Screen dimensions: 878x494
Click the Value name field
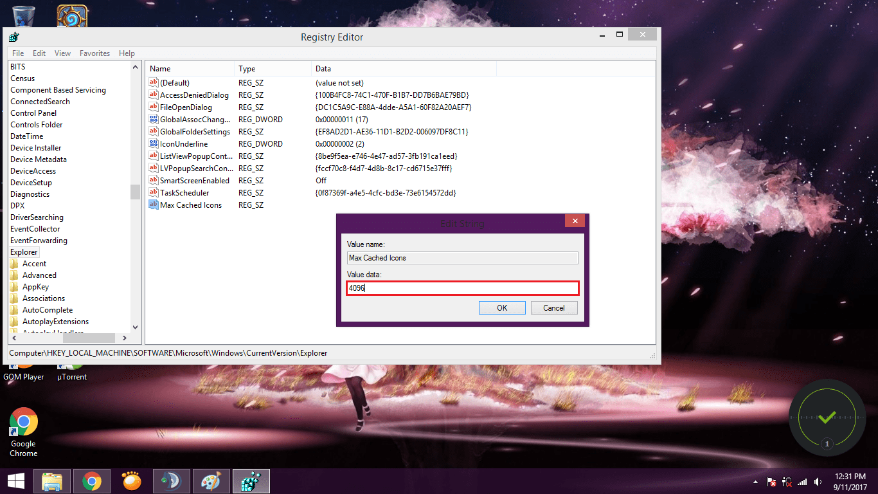pos(462,258)
